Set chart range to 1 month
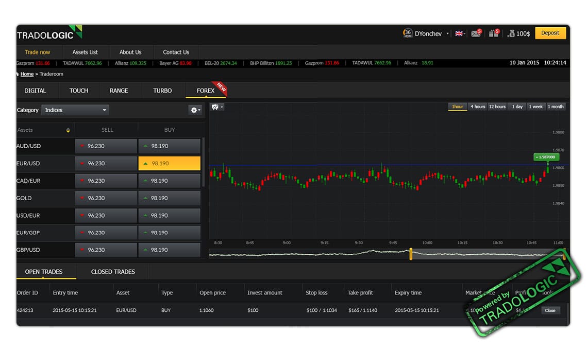 coord(556,107)
